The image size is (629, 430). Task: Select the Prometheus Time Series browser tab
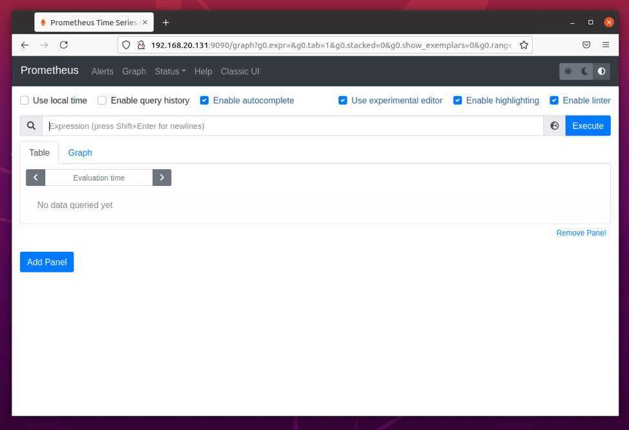pos(94,23)
